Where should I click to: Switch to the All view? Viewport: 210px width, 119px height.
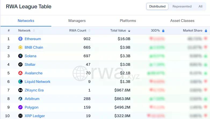[200, 6]
